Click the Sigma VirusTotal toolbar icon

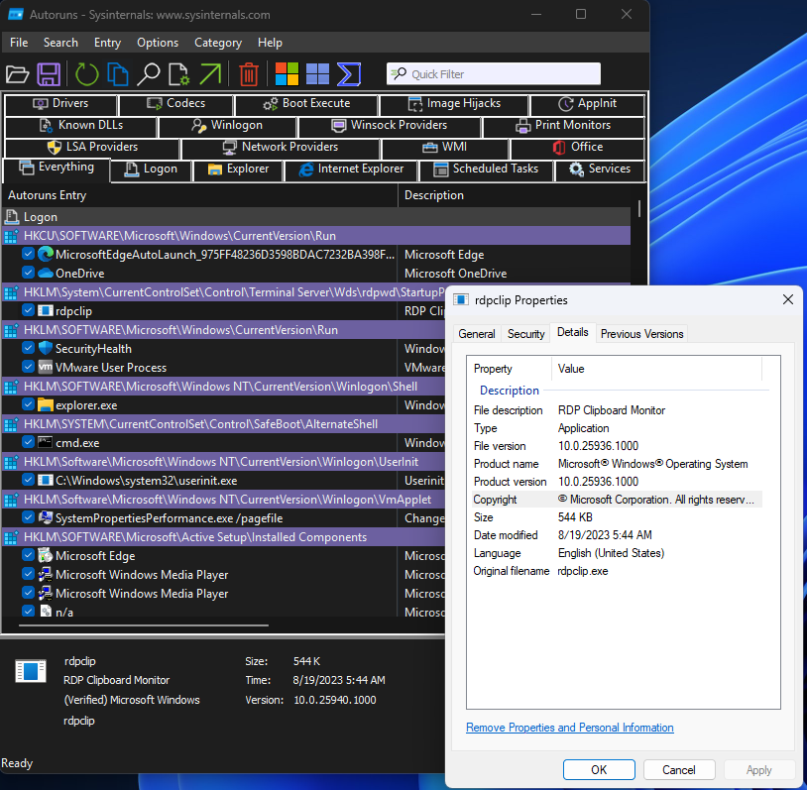click(x=349, y=74)
